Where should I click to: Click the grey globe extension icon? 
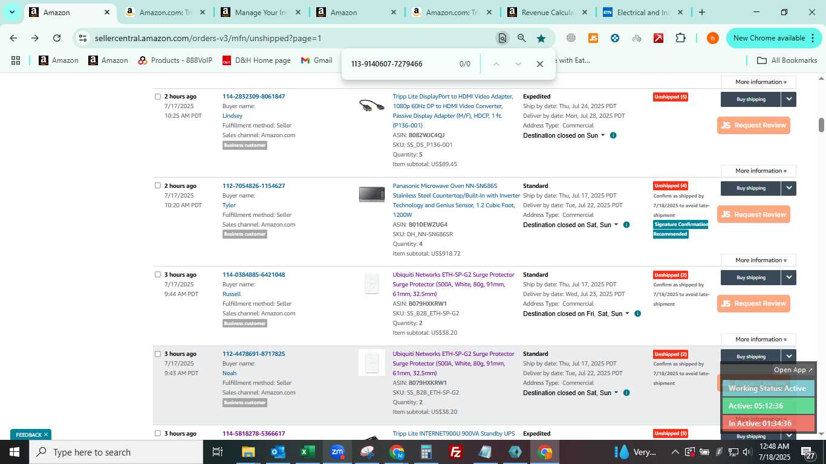click(x=571, y=38)
